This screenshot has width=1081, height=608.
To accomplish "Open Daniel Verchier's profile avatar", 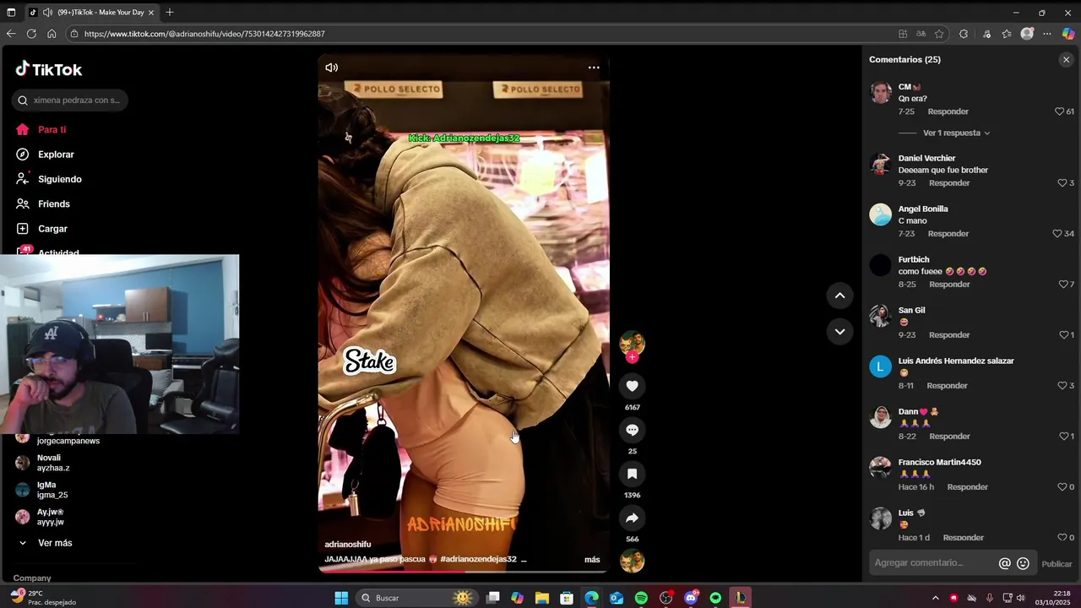I will pos(881,164).
